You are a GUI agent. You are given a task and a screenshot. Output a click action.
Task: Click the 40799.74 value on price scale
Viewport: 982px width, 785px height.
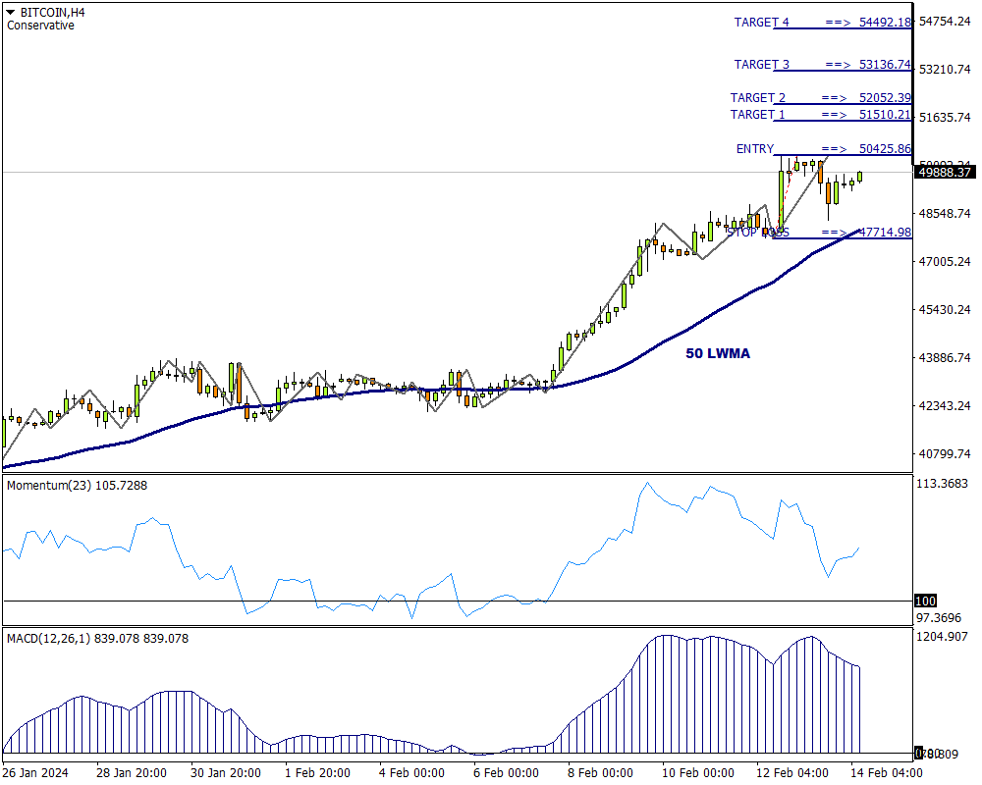pyautogui.click(x=944, y=454)
